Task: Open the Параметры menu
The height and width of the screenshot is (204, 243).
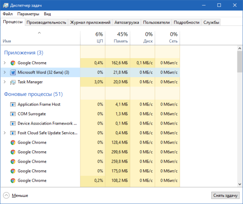Action: pyautogui.click(x=28, y=14)
